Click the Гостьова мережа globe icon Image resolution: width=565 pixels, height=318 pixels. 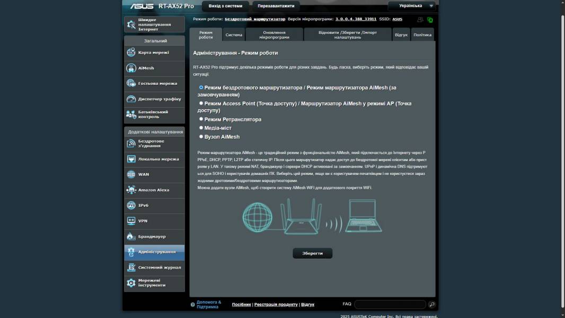point(131,83)
